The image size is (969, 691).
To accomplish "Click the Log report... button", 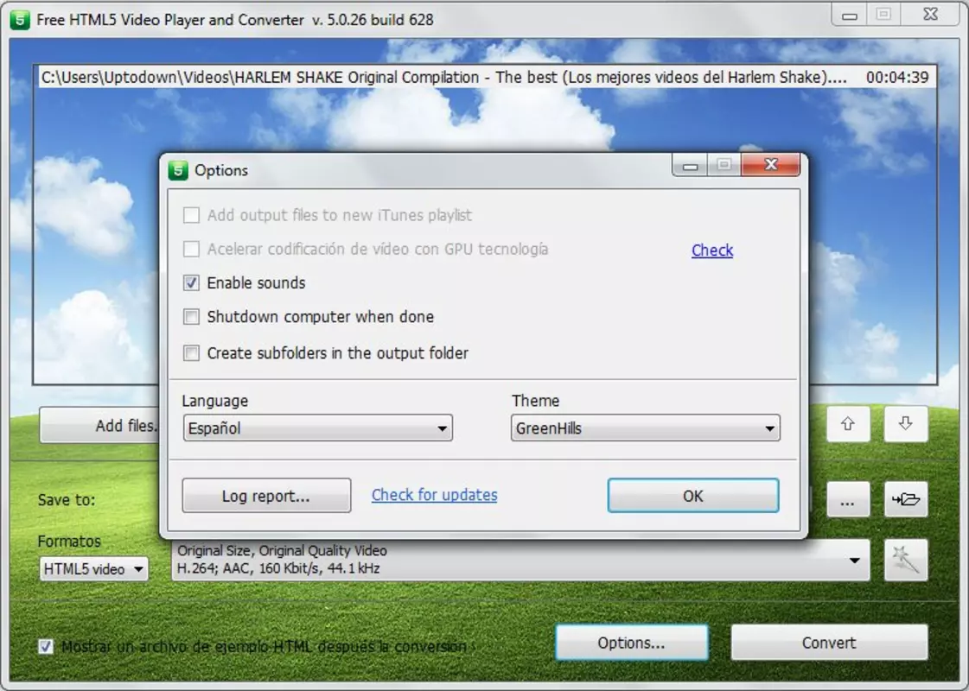I will tap(266, 495).
